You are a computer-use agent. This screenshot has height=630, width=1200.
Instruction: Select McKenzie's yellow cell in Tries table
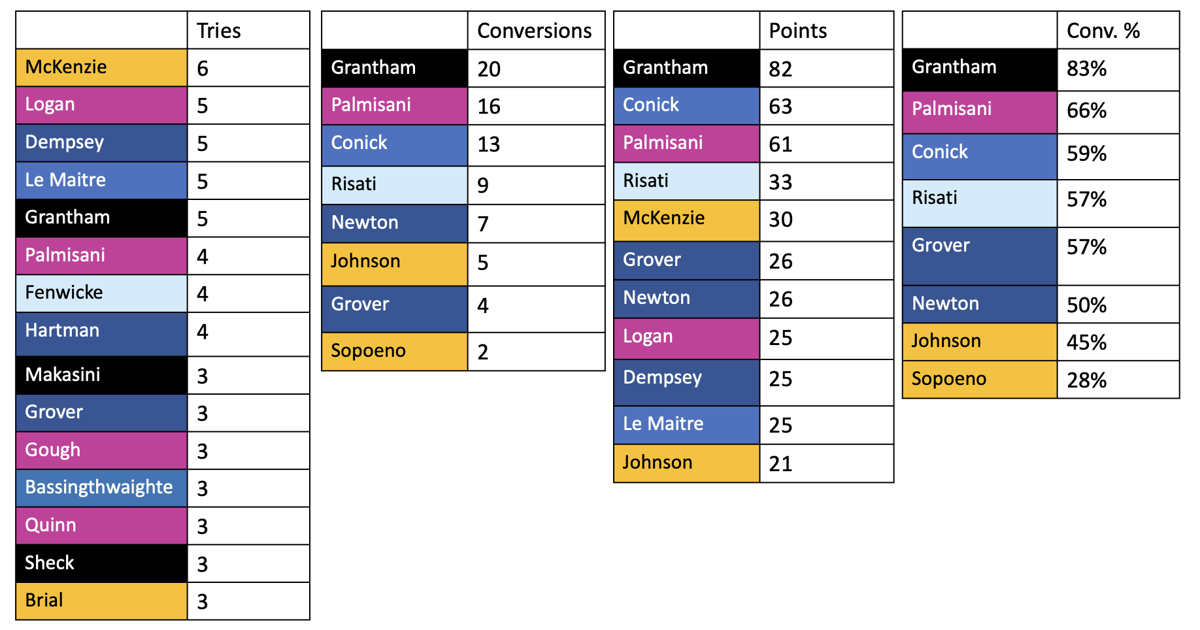tap(101, 67)
